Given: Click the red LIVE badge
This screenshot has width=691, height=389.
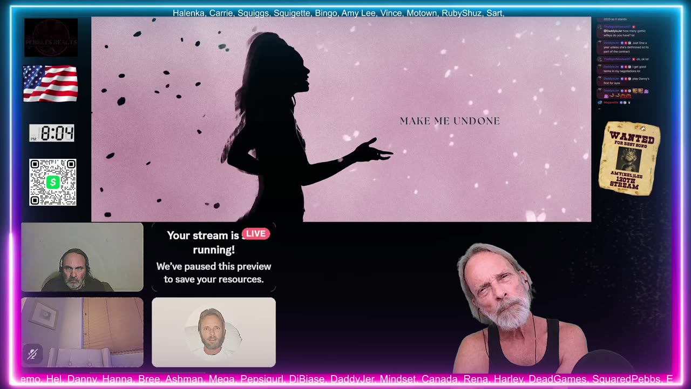Looking at the screenshot, I should (x=255, y=234).
